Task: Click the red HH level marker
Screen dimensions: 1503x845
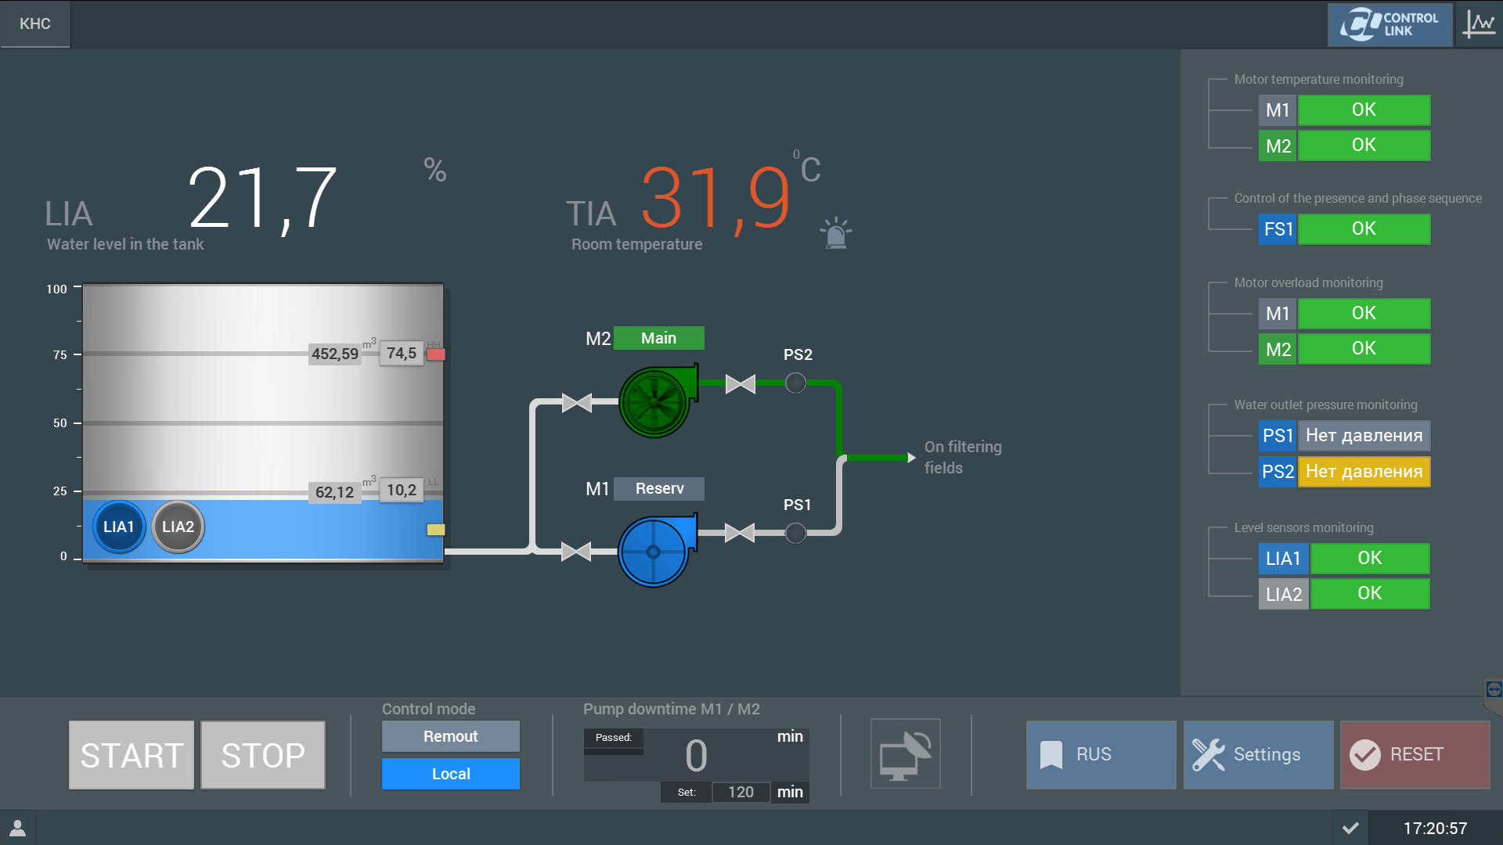Action: [x=436, y=354]
